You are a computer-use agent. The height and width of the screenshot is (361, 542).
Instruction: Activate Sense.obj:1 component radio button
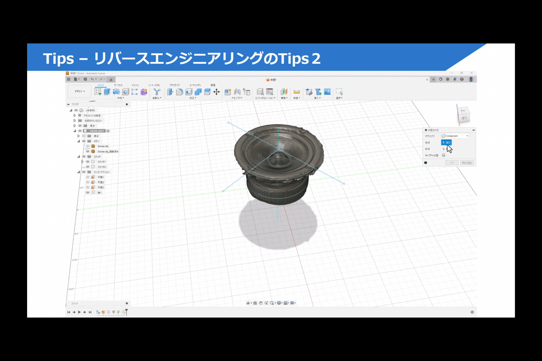(108, 131)
